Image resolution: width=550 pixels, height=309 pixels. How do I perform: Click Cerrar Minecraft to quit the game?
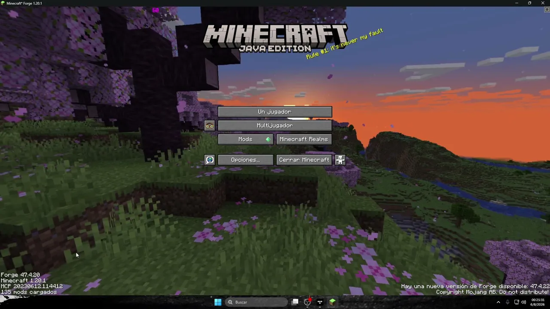[x=304, y=160]
